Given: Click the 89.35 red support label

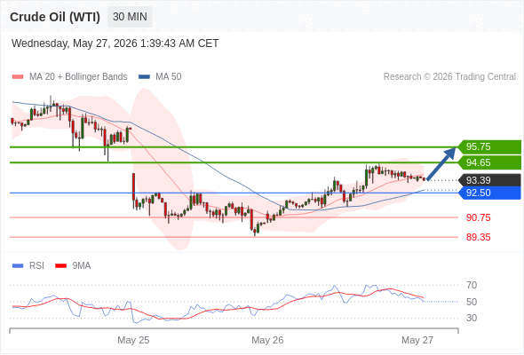Looking at the screenshot, I should (x=479, y=238).
